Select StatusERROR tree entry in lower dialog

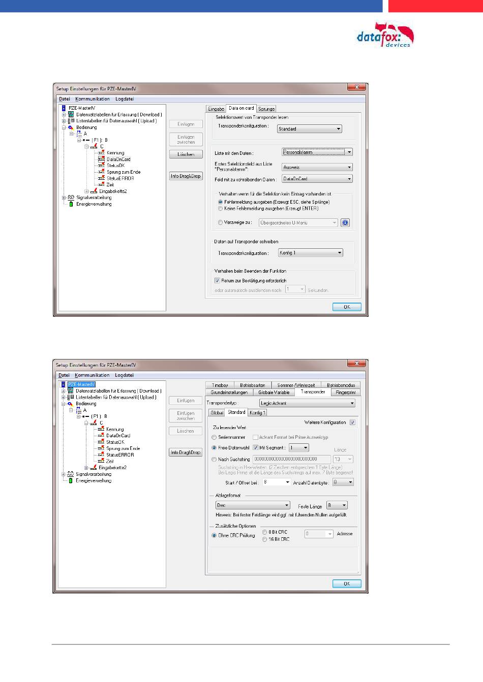click(x=120, y=455)
